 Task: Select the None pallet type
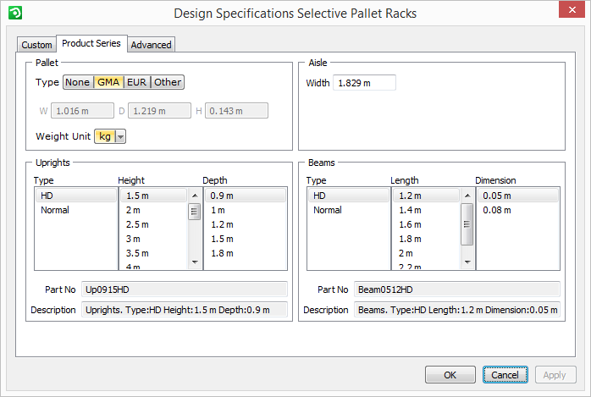(77, 82)
